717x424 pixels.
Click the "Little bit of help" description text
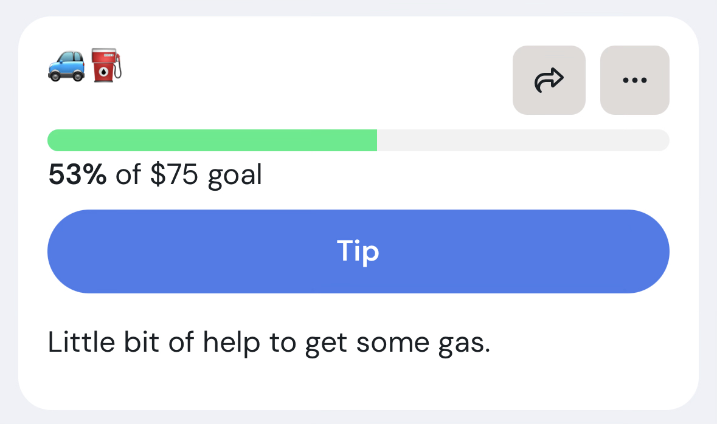point(268,344)
